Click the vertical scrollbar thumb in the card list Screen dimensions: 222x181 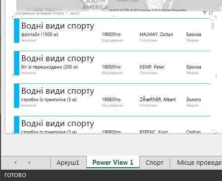[213, 26]
